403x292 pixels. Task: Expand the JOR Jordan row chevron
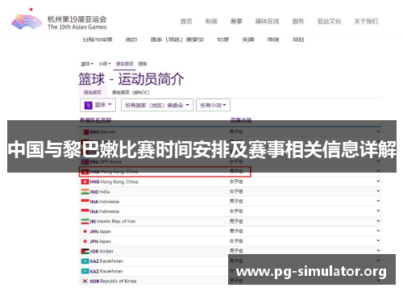[378, 250]
